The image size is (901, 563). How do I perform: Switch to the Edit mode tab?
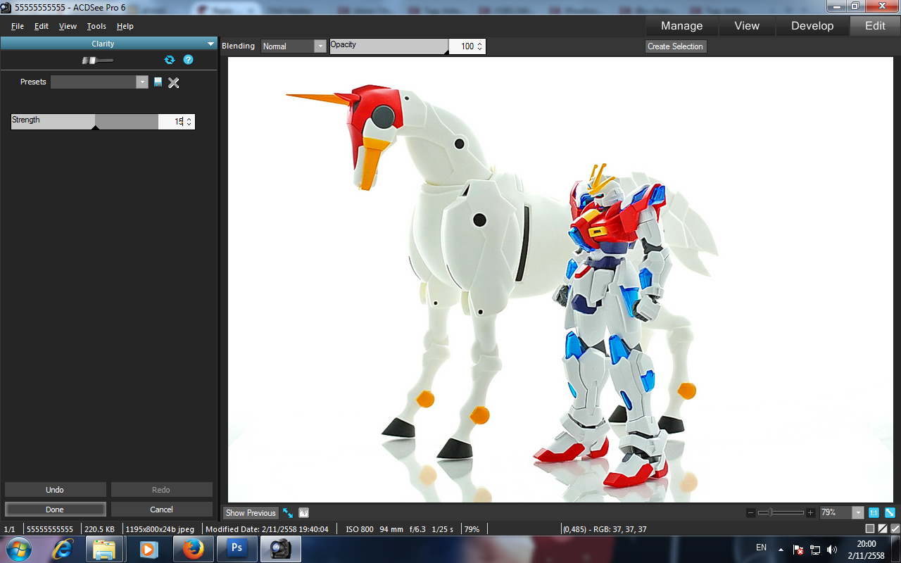click(875, 26)
